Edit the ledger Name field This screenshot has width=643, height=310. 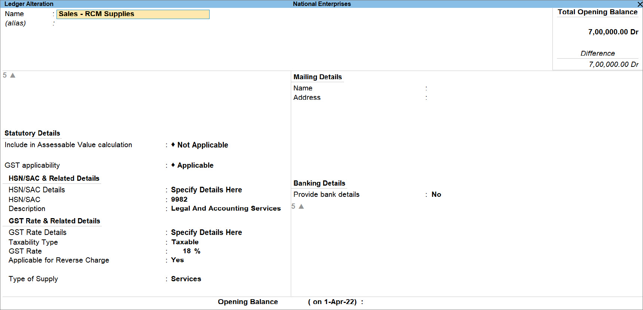[133, 14]
